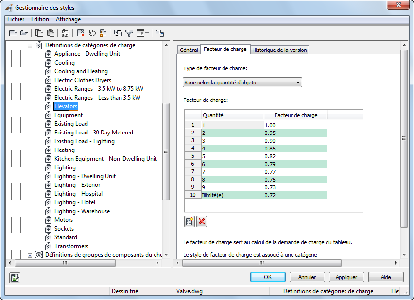Click the 0.95 load factor cell
Viewport: 414px width, 300px height.
tap(295, 133)
